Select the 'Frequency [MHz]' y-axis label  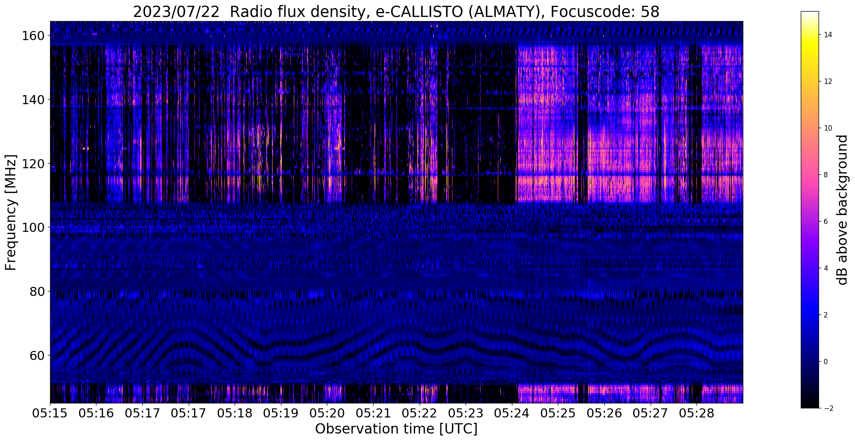coord(11,212)
